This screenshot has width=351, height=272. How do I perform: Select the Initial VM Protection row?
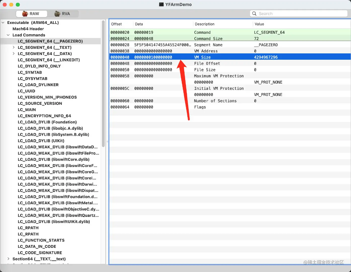click(x=230, y=88)
